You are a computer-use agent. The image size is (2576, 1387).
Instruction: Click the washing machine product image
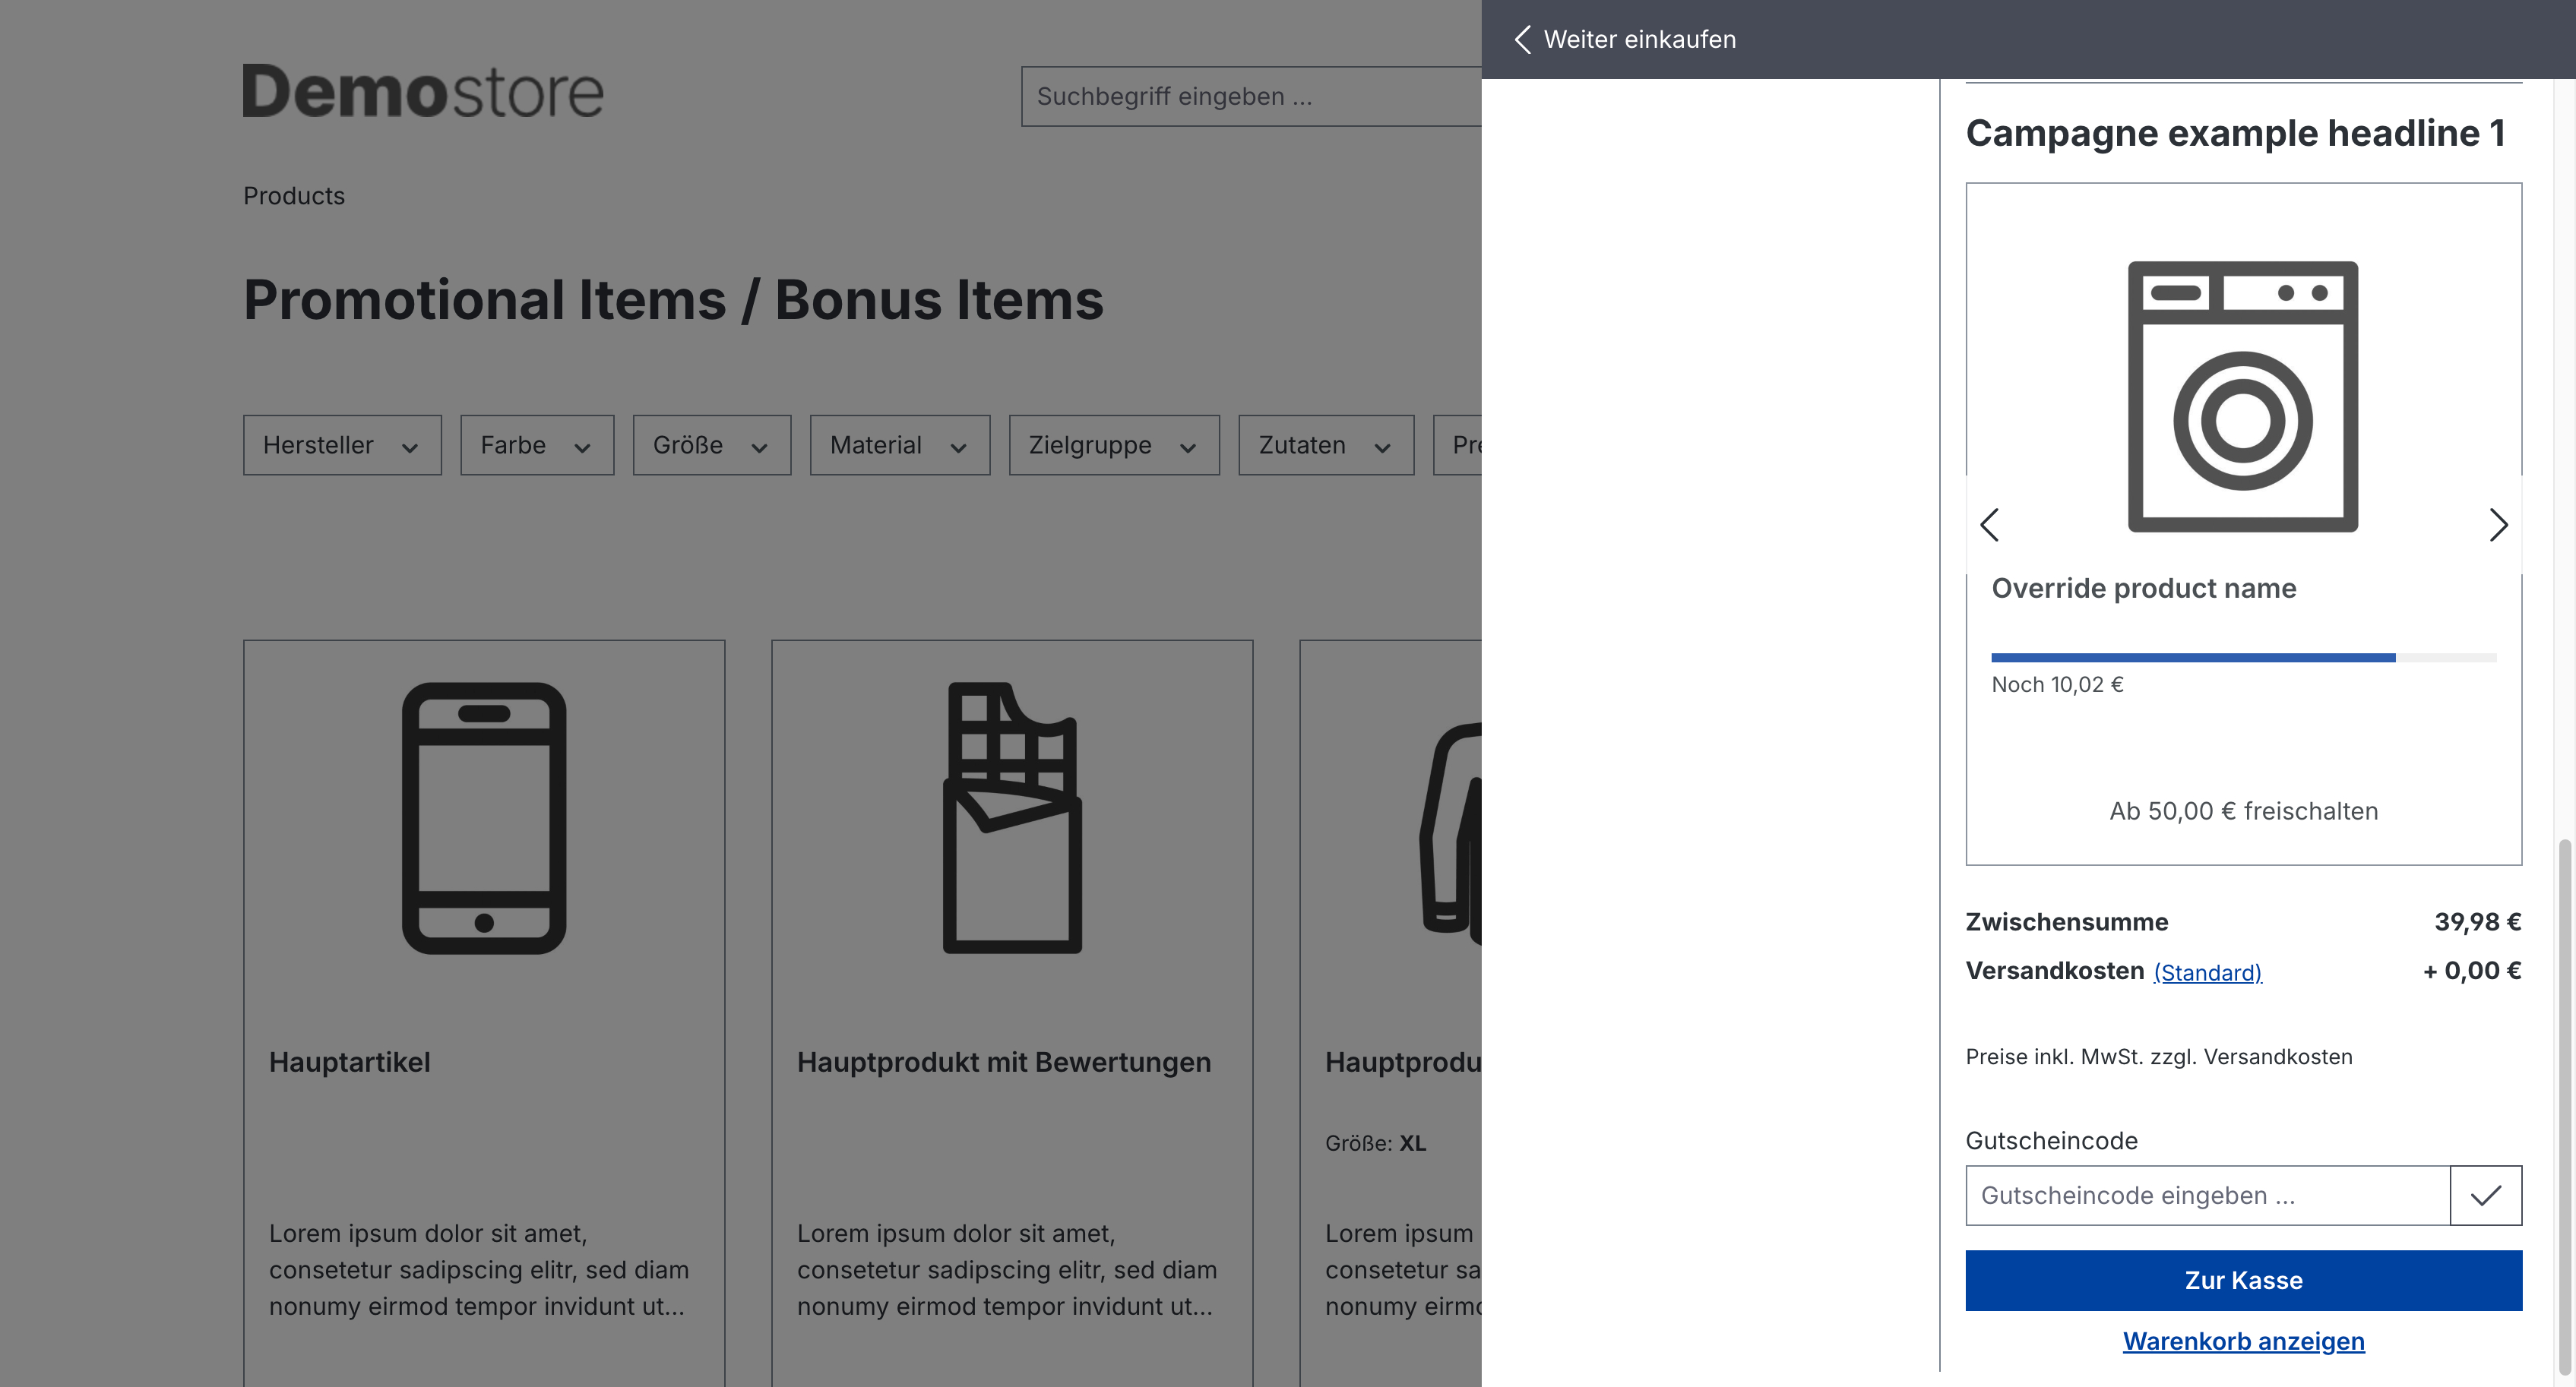pos(2243,397)
